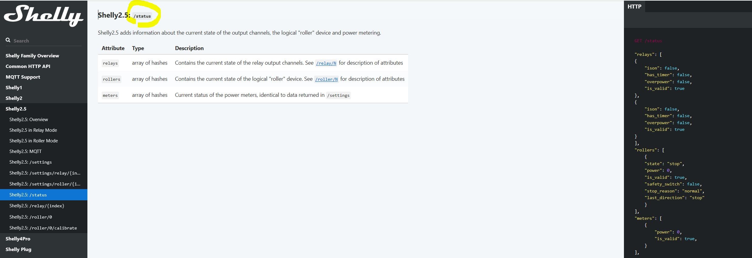Open Shelly2.5 in Relay Mode
The width and height of the screenshot is (752, 258).
33,130
